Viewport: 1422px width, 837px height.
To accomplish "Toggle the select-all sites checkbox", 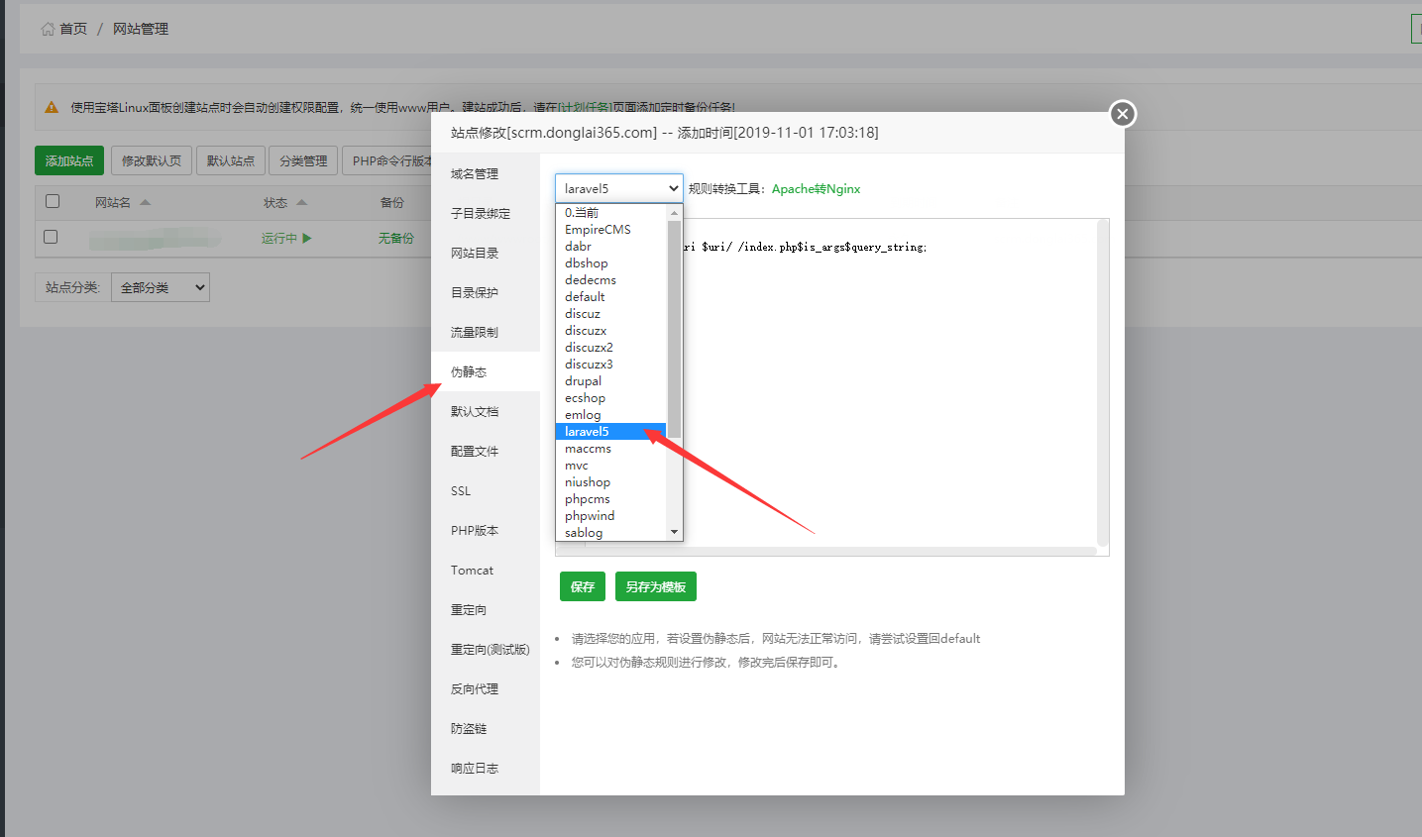I will tap(53, 201).
